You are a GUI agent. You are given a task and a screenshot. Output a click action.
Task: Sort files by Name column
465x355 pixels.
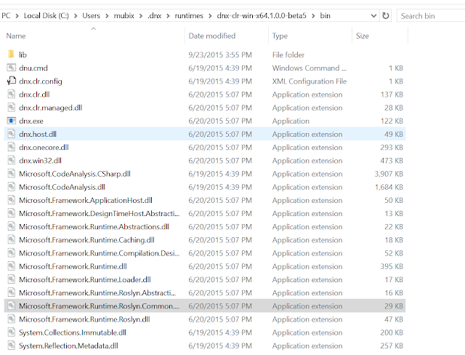[94, 36]
